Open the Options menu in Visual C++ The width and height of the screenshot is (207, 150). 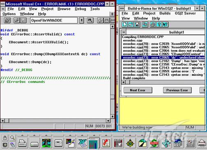coord(9,14)
